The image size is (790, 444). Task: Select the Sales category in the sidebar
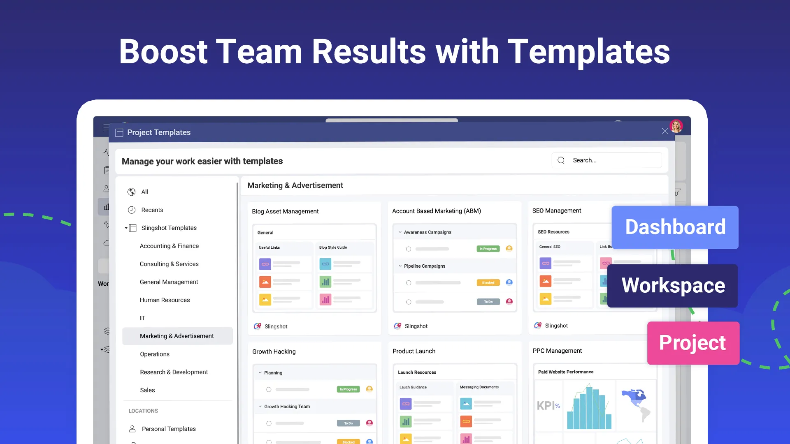click(x=147, y=390)
